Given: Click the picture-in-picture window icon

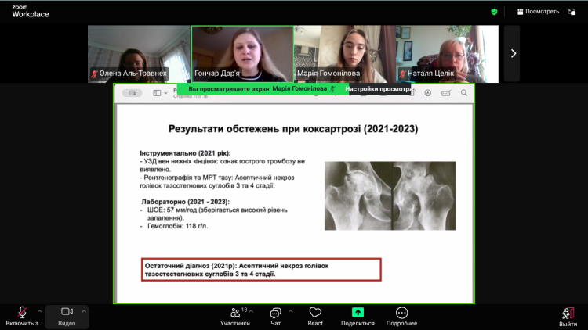Looking at the screenshot, I should 572,12.
